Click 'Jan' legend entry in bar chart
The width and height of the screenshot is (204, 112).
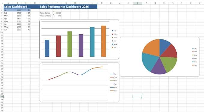click(114, 31)
